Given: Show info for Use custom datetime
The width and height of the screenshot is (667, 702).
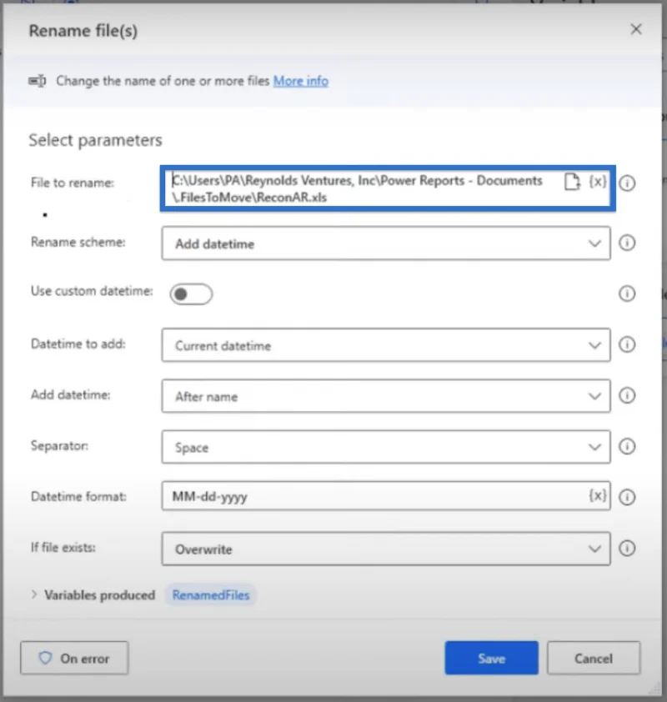Looking at the screenshot, I should tap(627, 293).
